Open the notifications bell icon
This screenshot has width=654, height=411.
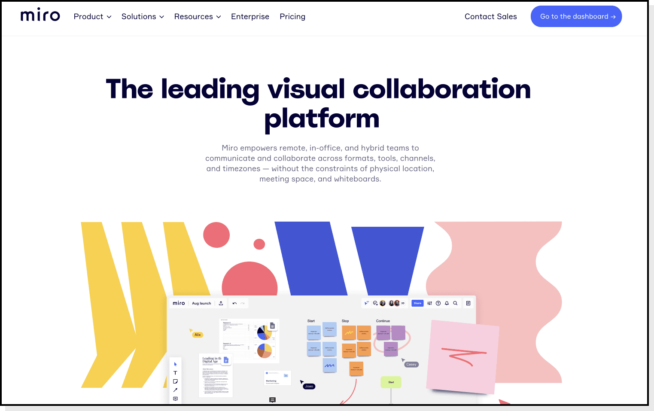point(447,303)
